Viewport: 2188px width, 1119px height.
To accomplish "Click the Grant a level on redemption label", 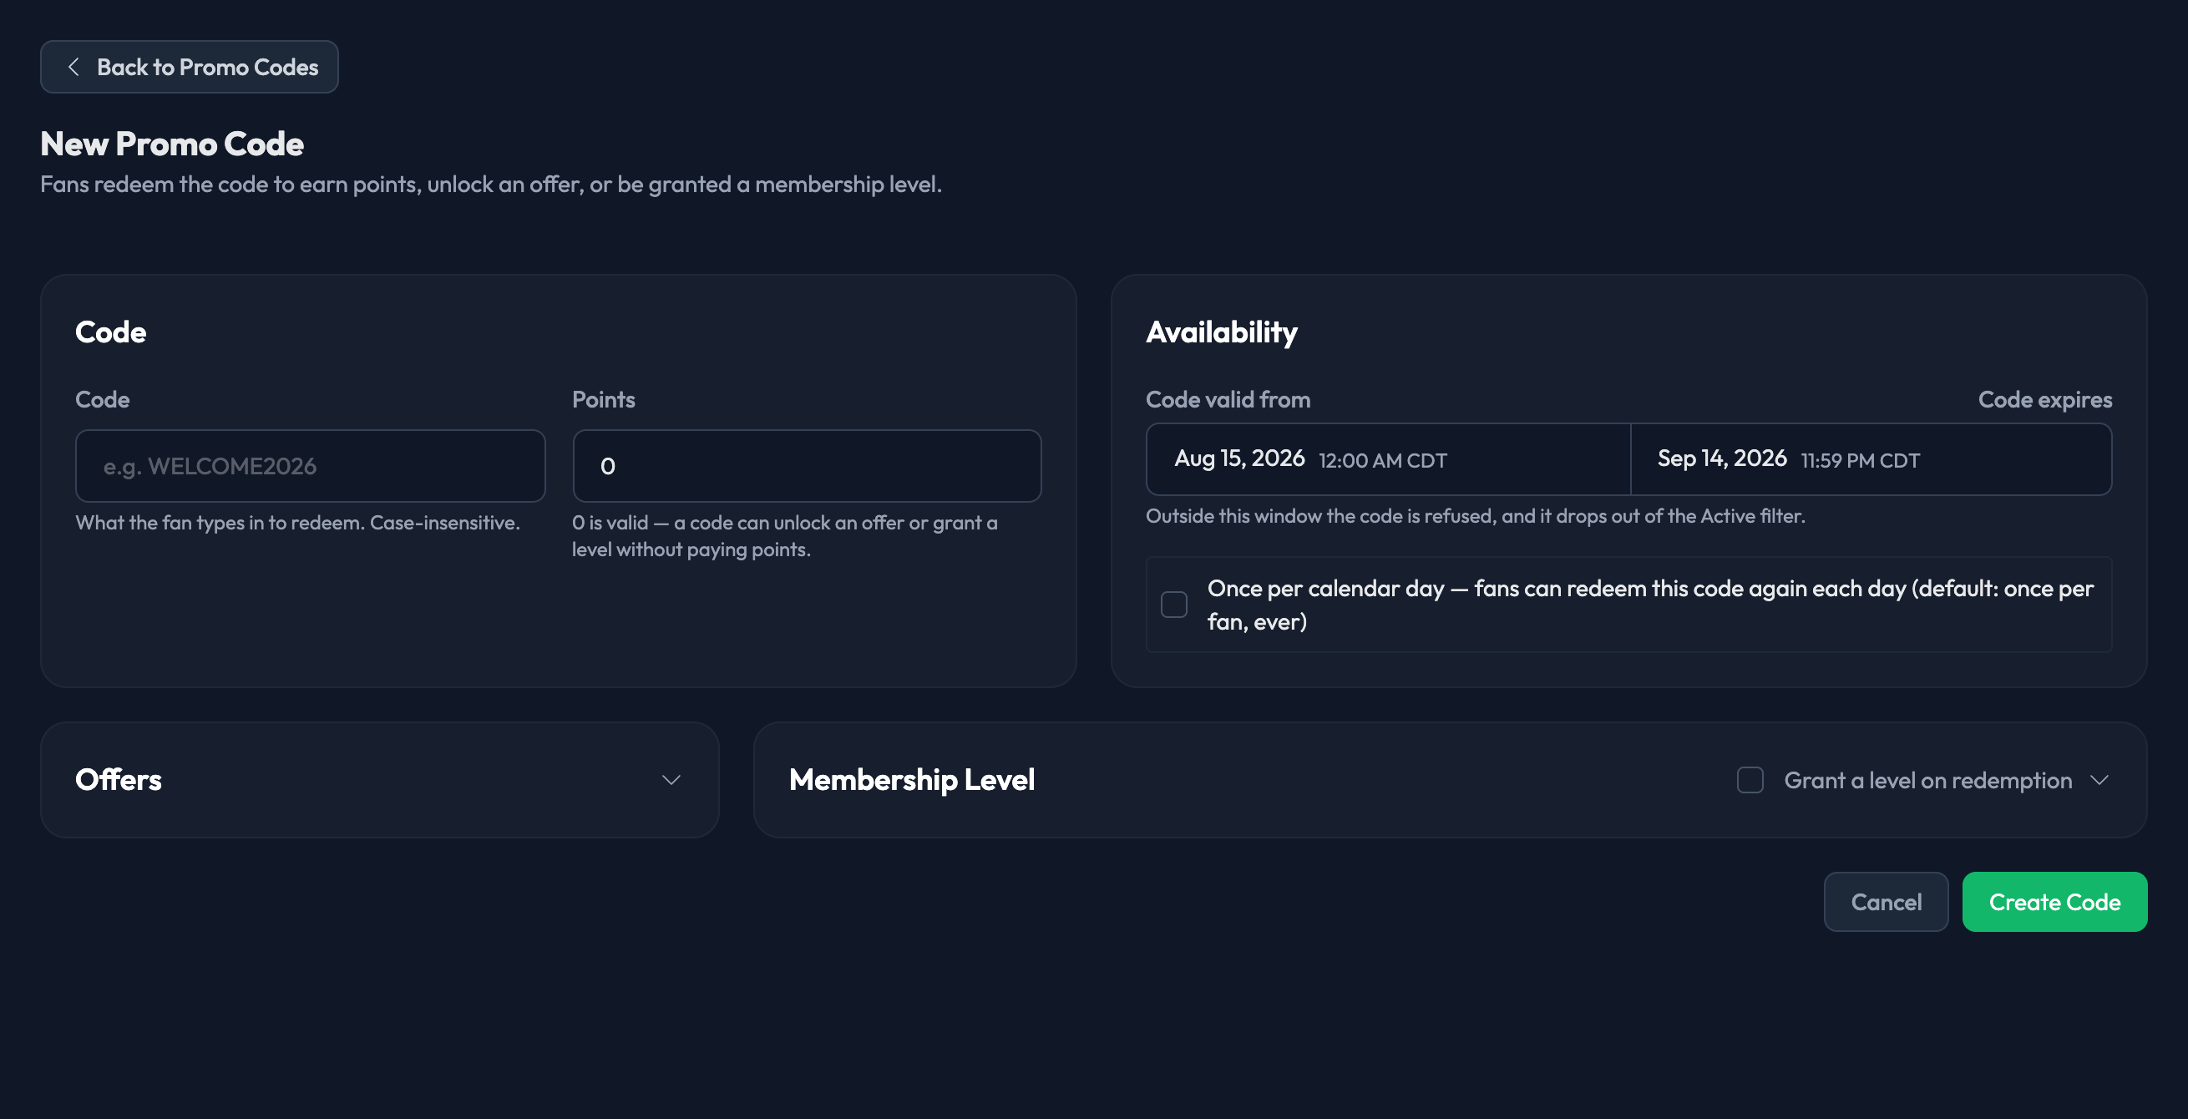I will click(1927, 780).
